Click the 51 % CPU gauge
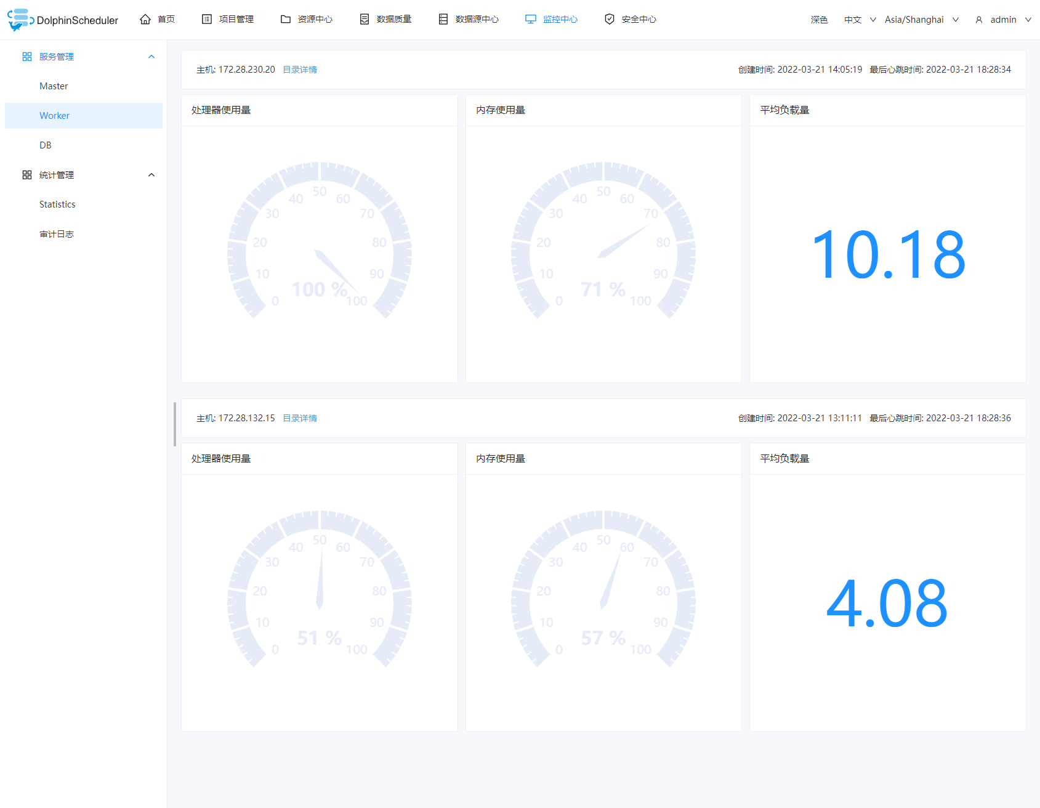 click(x=320, y=590)
